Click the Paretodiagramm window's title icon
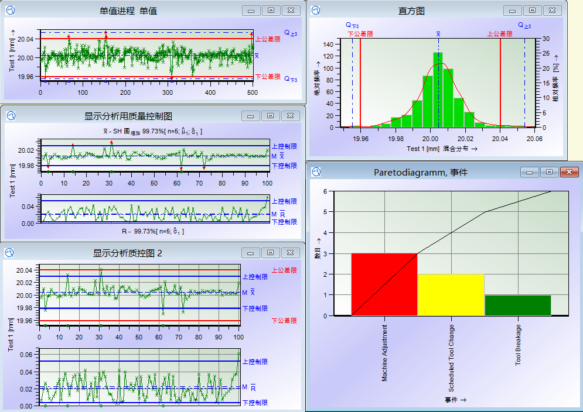This screenshot has height=412, width=583. (x=316, y=171)
